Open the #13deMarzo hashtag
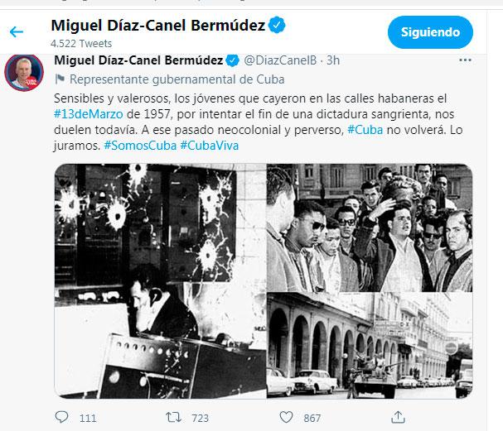This screenshot has width=503, height=431. 88,114
